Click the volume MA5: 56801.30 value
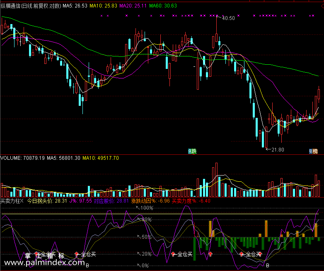324x271 pixels. (63, 158)
